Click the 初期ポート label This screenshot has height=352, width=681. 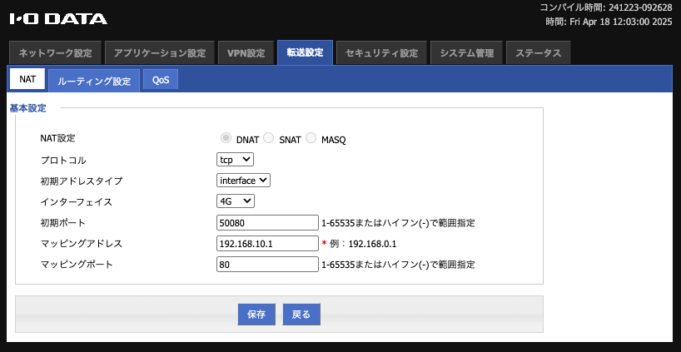coord(62,223)
